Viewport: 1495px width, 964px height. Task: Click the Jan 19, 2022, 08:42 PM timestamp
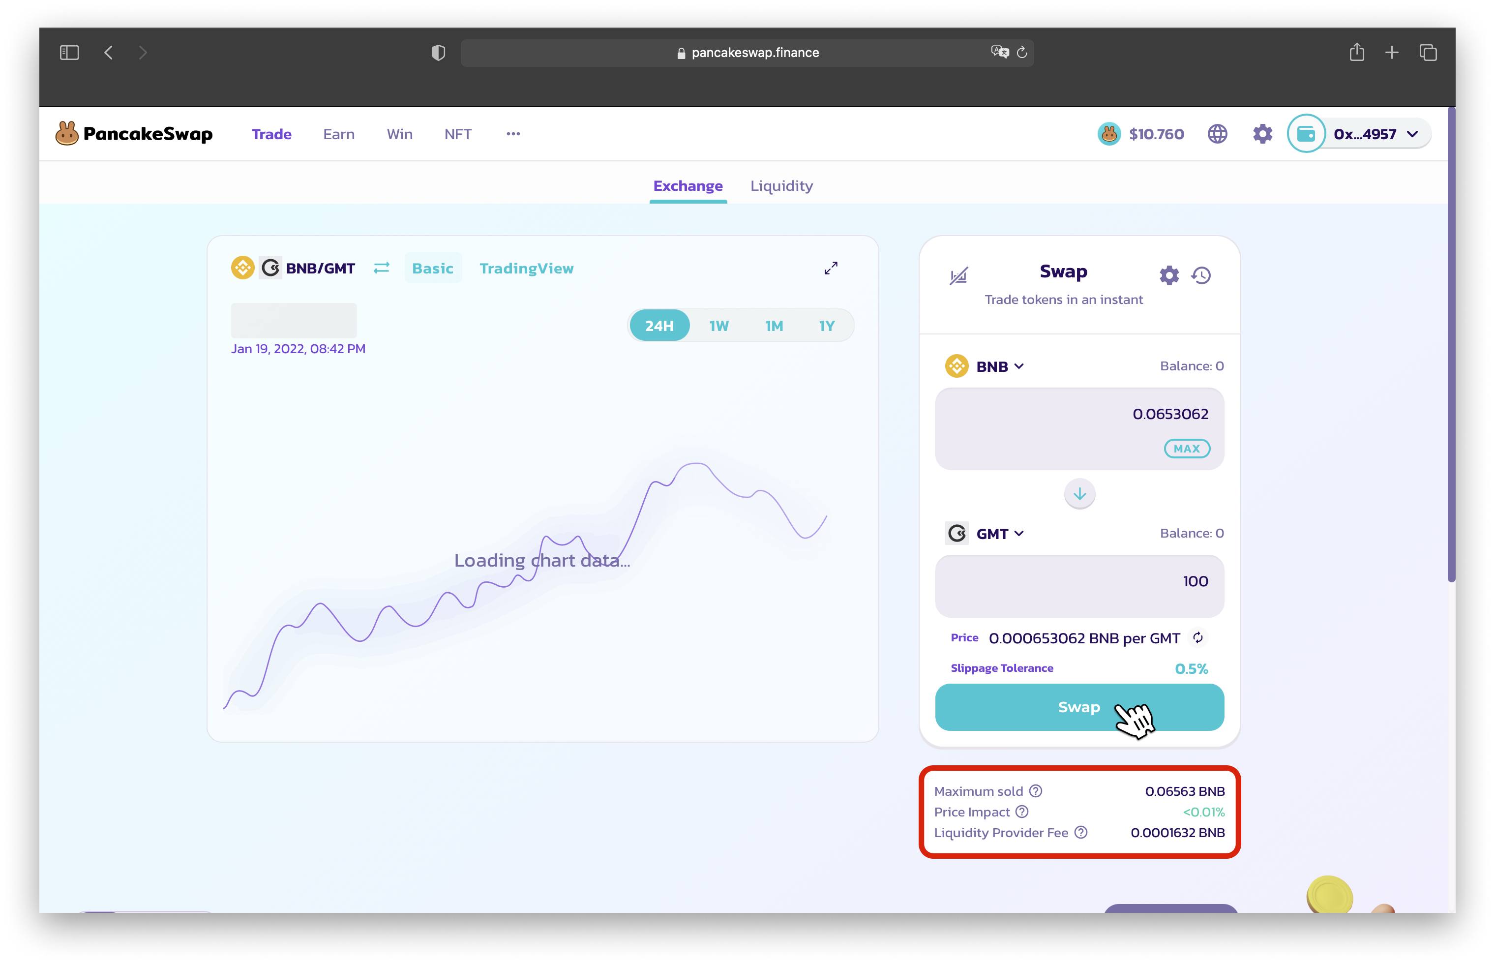click(x=298, y=349)
